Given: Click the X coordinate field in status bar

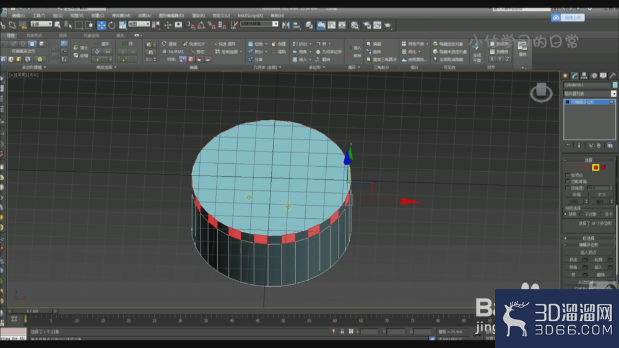Looking at the screenshot, I should coord(369,332).
